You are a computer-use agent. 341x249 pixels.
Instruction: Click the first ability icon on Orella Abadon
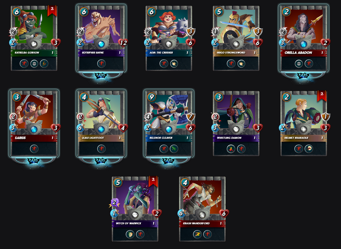tap(298, 64)
